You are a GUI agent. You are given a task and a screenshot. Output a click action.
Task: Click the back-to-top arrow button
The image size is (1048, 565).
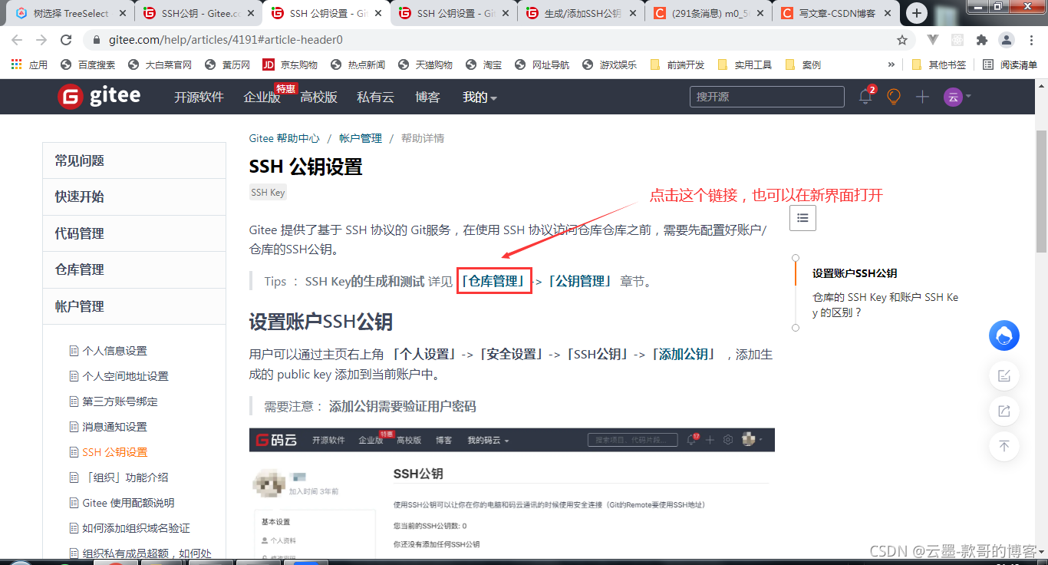1004,446
